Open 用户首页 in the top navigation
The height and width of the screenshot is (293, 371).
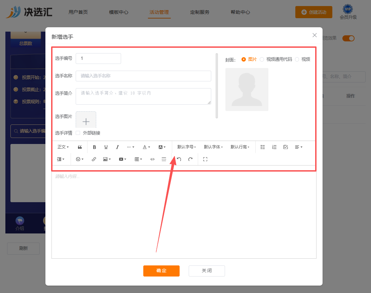(78, 12)
